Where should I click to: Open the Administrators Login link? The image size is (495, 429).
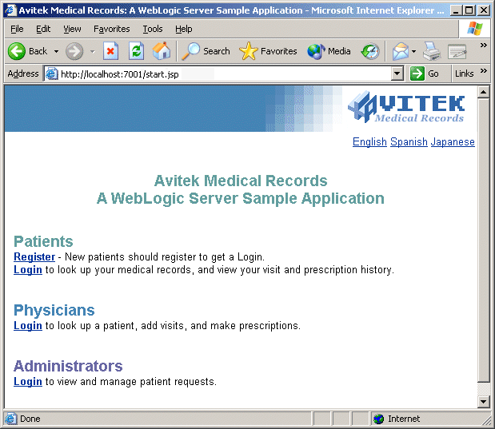(x=28, y=382)
